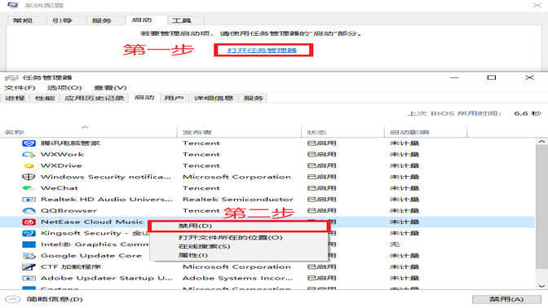Click the WXWork startup entry icon
548x308 pixels.
29,154
